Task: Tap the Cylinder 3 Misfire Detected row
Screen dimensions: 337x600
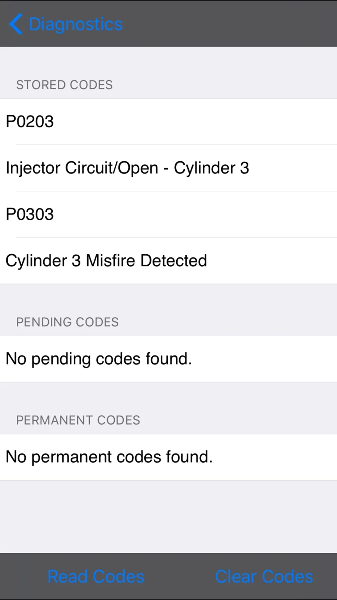Action: pos(168,261)
